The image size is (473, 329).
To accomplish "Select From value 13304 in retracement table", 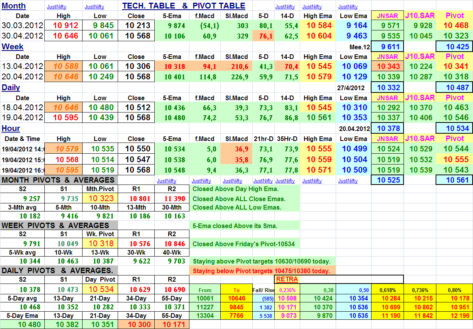I will point(205,316).
